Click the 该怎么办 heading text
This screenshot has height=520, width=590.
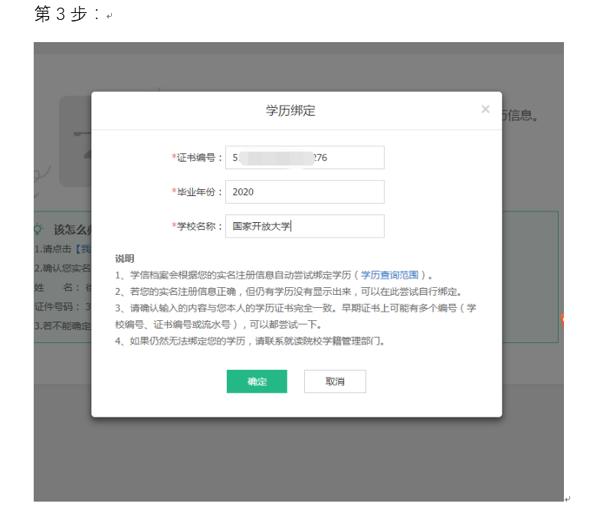click(x=72, y=229)
